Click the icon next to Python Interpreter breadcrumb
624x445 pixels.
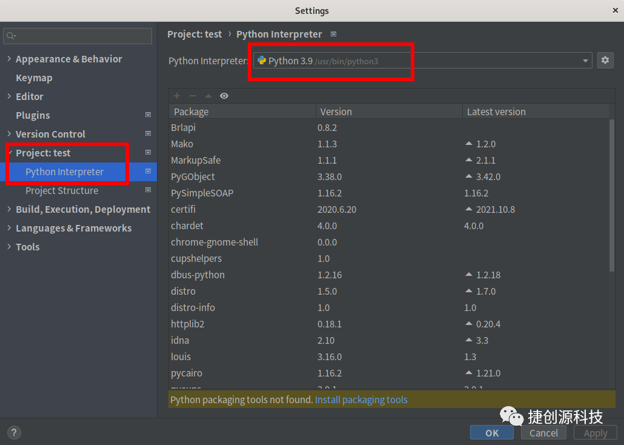333,35
